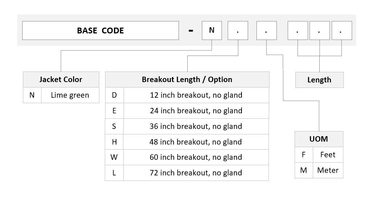Select the N code box

click(x=212, y=31)
